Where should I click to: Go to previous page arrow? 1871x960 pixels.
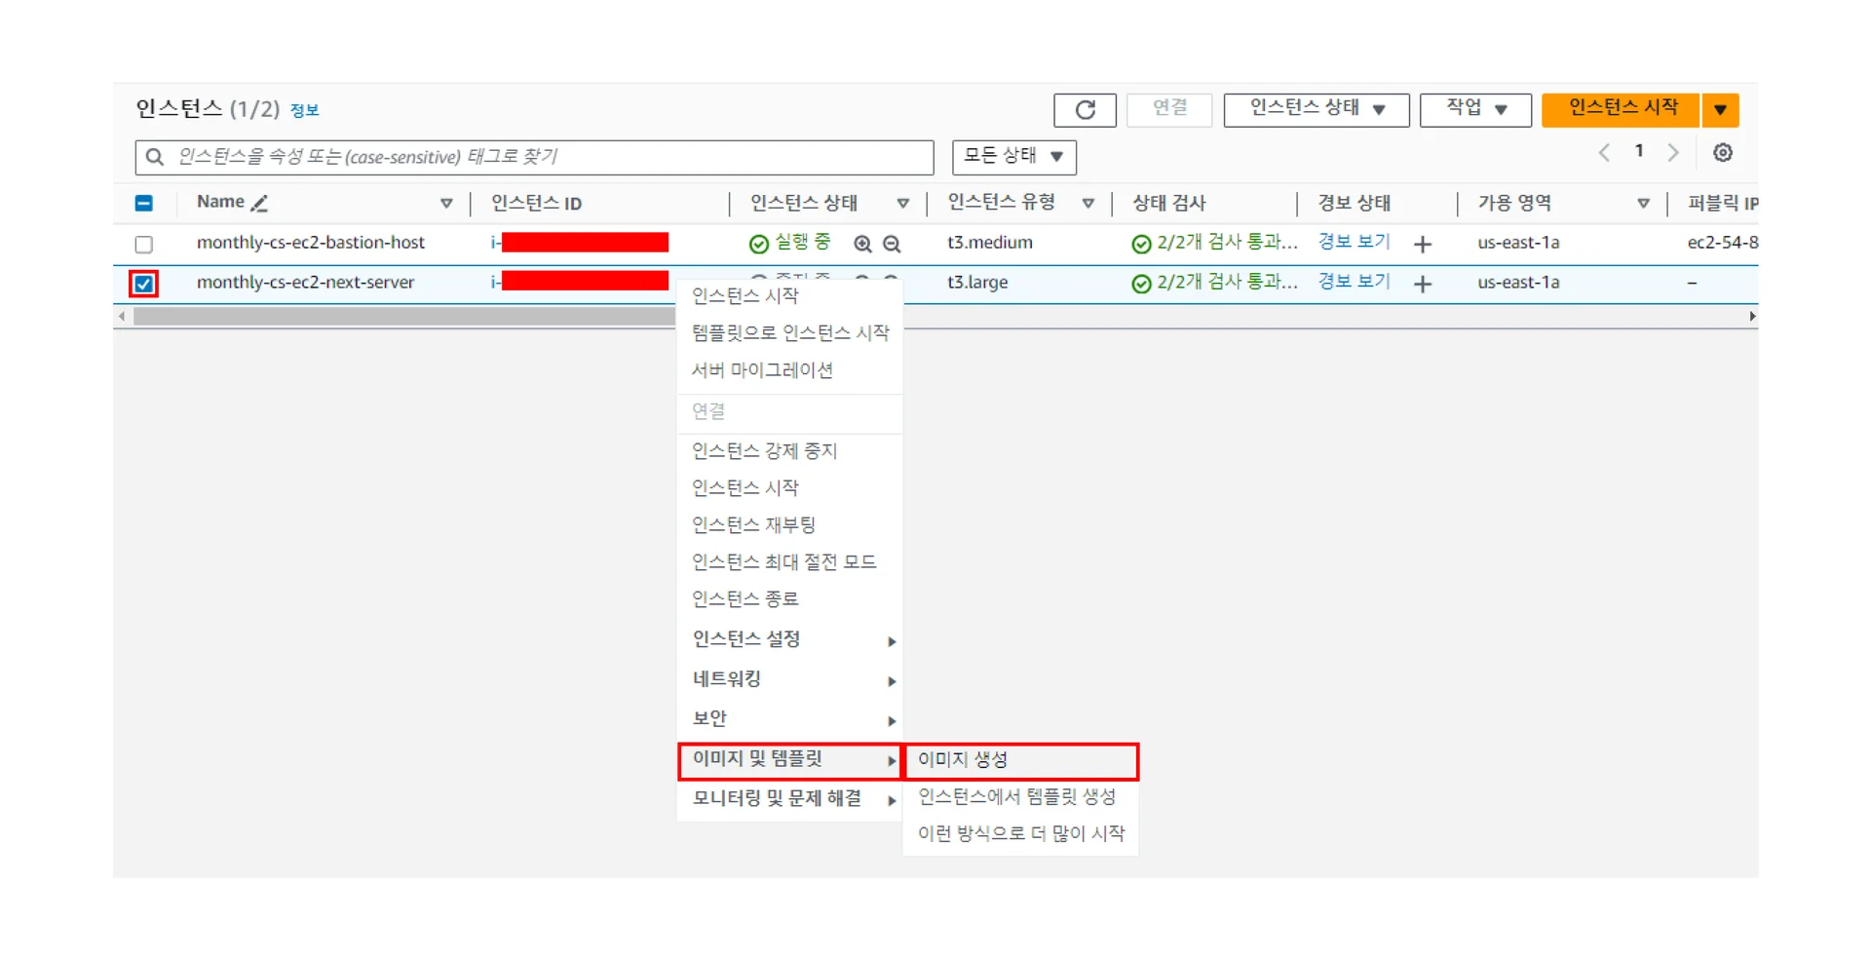(x=1604, y=153)
